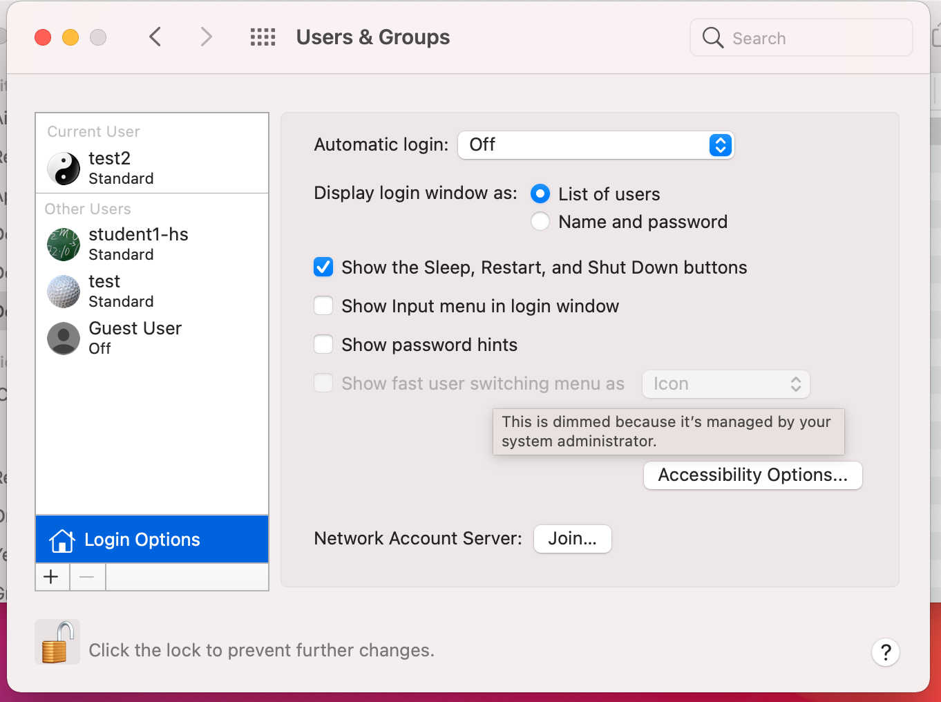Click the Guest User silhouette icon
This screenshot has width=941, height=702.
[x=64, y=338]
